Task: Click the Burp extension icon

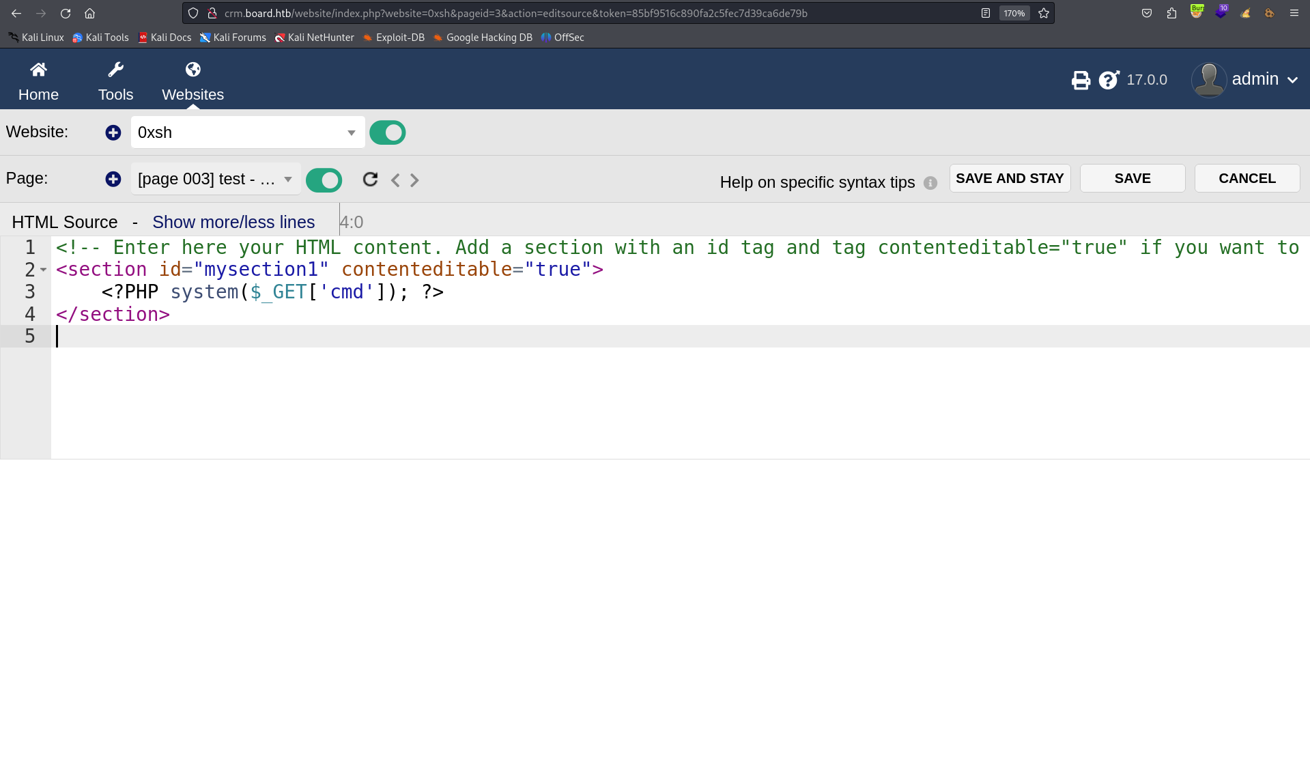Action: [x=1197, y=12]
